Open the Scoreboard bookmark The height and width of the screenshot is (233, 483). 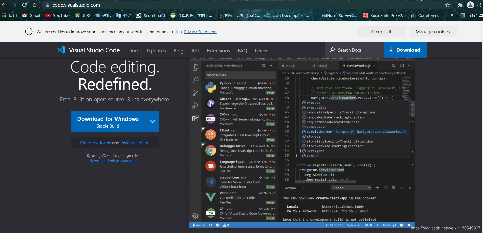point(151,15)
